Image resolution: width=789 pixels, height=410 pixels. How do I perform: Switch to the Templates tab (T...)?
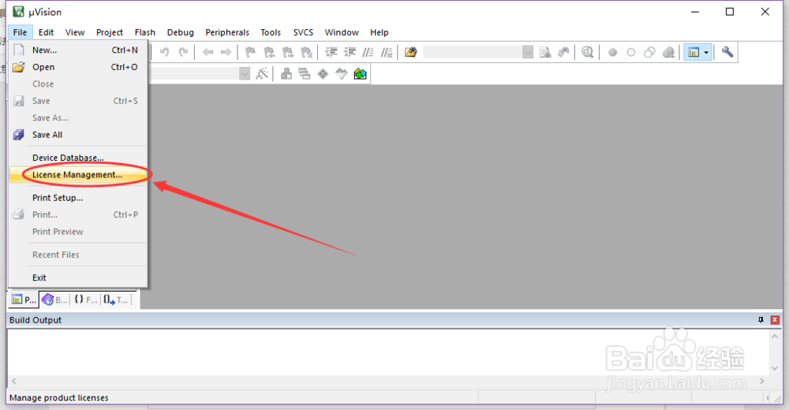(116, 300)
